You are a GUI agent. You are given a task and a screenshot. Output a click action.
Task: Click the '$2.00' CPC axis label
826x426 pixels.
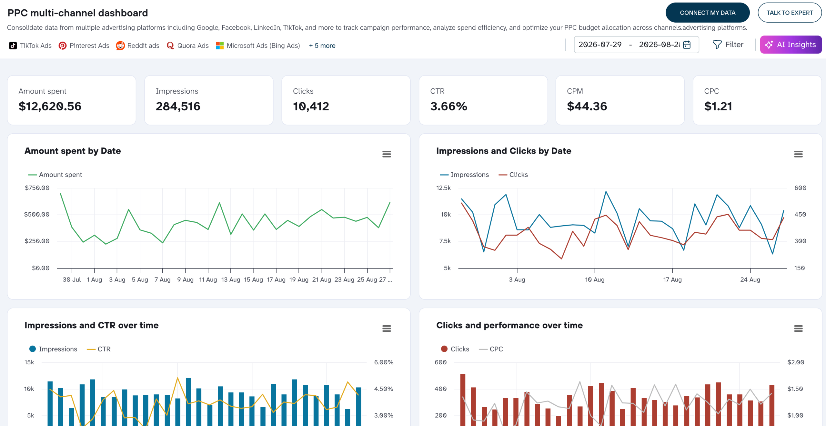pyautogui.click(x=796, y=362)
